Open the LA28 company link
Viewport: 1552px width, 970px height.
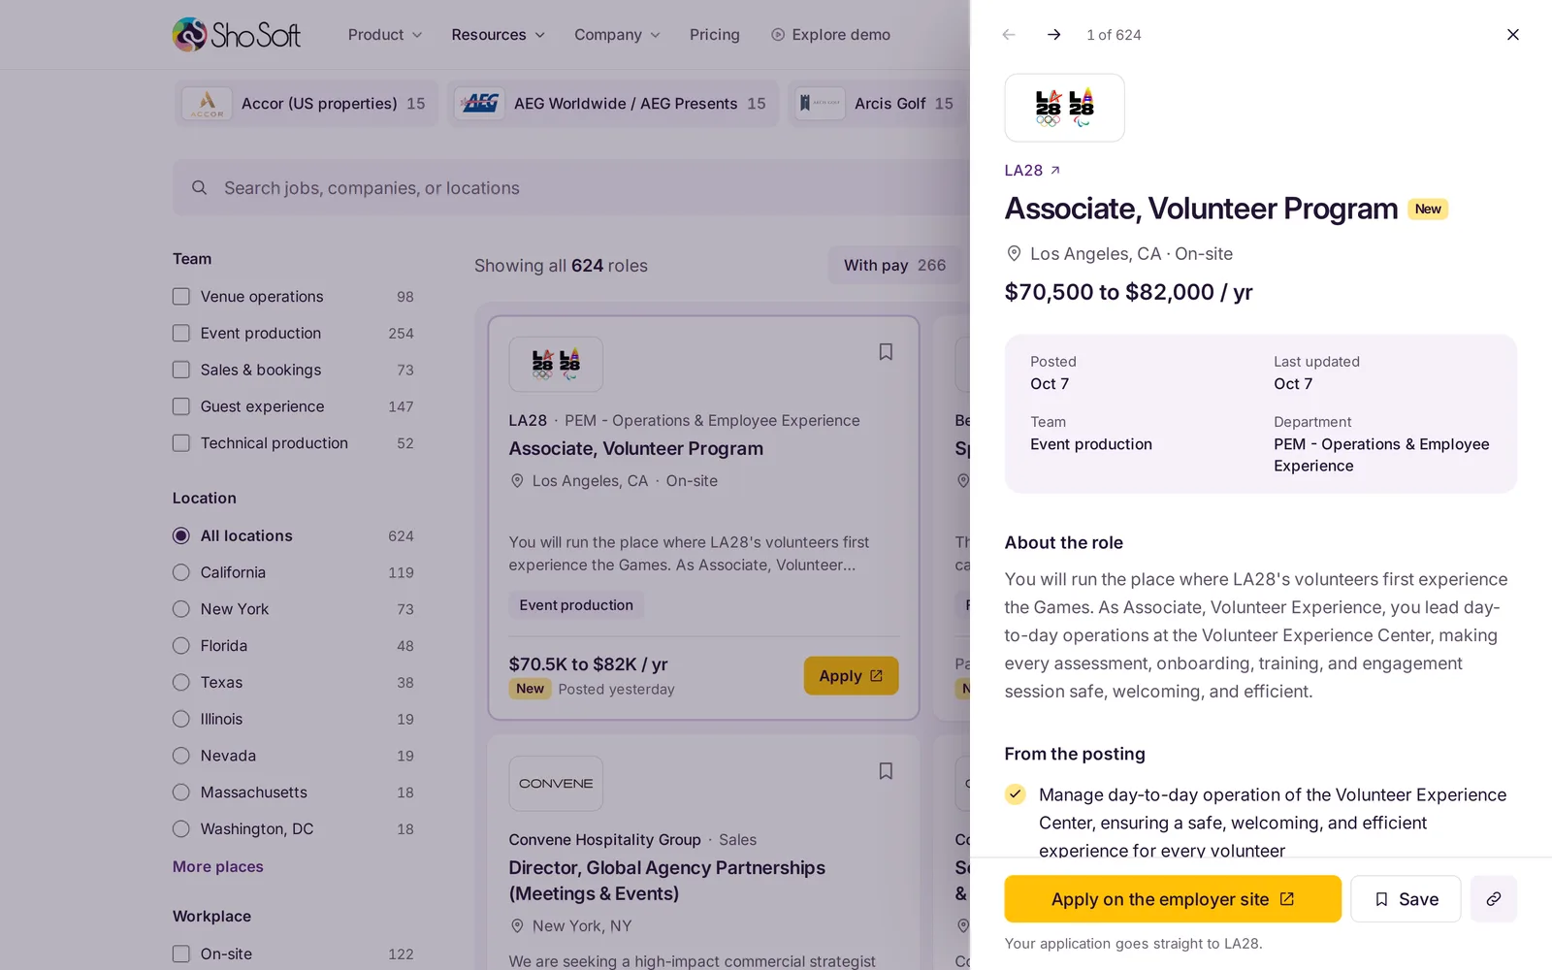tap(1032, 171)
